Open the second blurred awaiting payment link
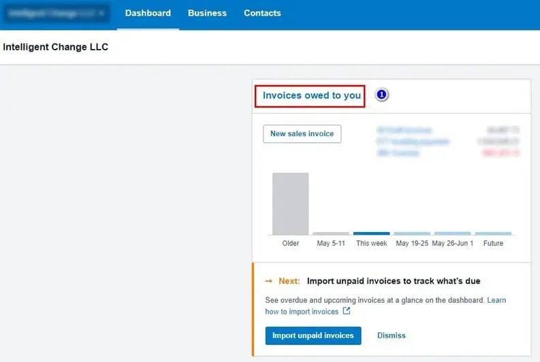The height and width of the screenshot is (362, 540). coord(413,142)
